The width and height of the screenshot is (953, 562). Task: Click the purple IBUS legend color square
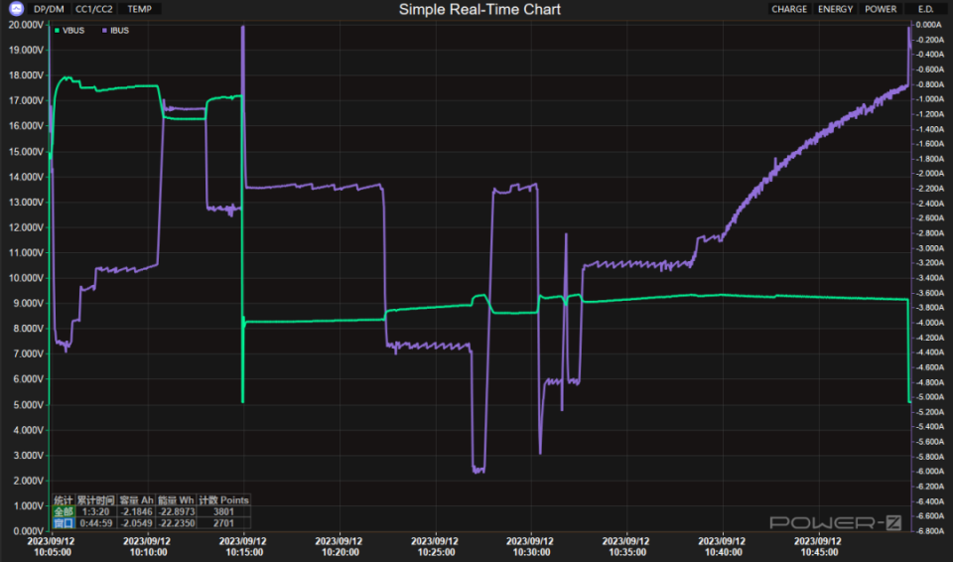pyautogui.click(x=104, y=31)
